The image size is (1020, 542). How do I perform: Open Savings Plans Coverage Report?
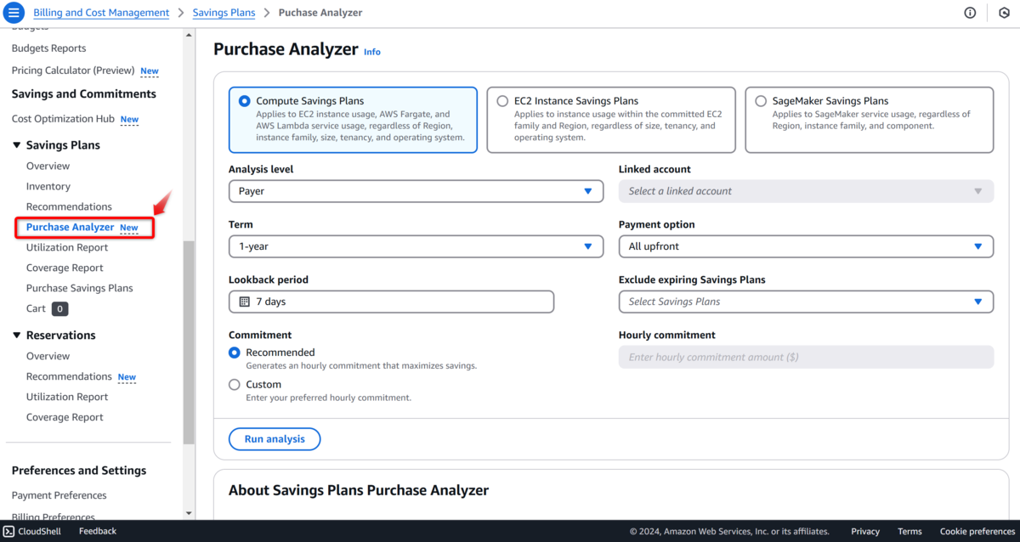65,268
